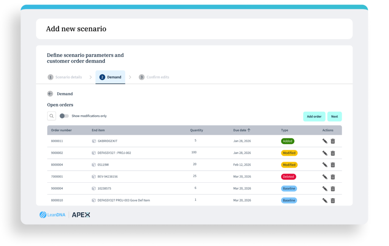389x246 pixels.
Task: Click quantity 25 for order 7000001
Action: coord(195,176)
